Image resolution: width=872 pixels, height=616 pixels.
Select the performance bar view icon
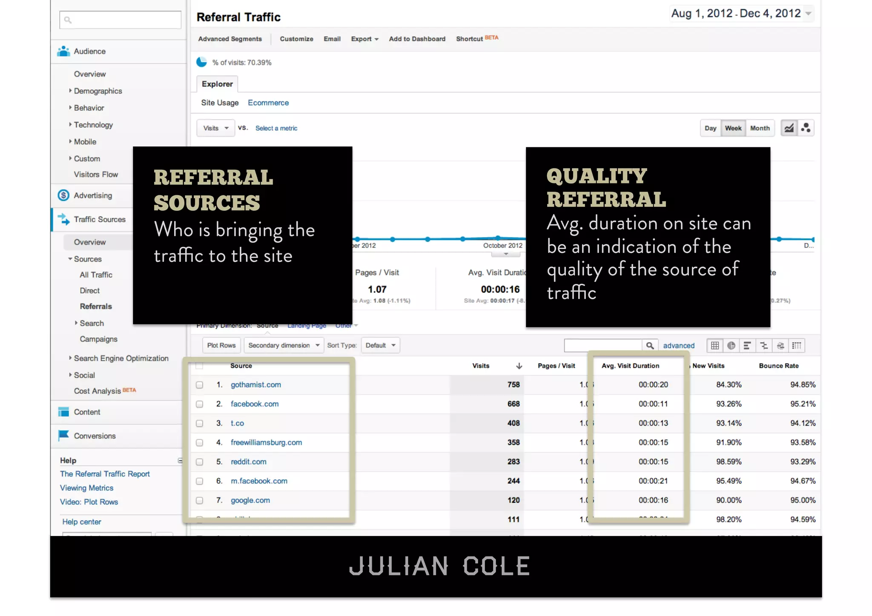pos(747,346)
